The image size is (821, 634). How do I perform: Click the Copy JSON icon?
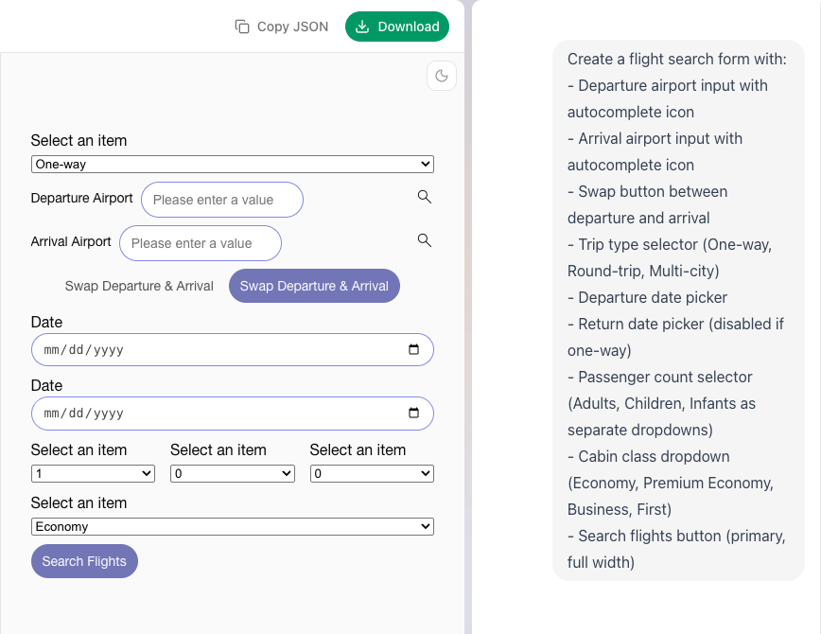click(x=242, y=26)
